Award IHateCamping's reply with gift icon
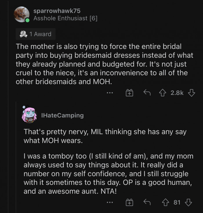Viewport: 203px width, 213px height. point(129,202)
